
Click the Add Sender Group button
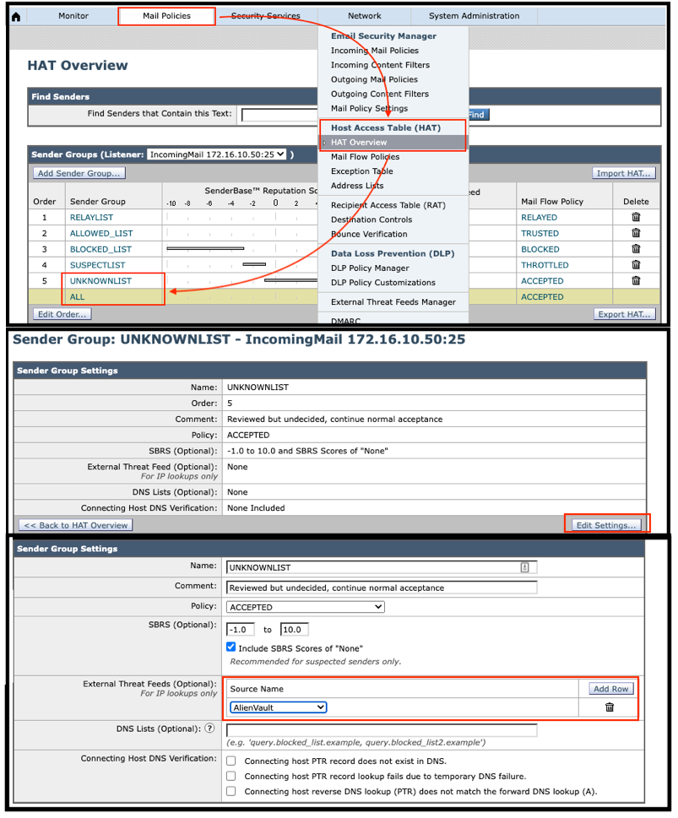point(79,173)
